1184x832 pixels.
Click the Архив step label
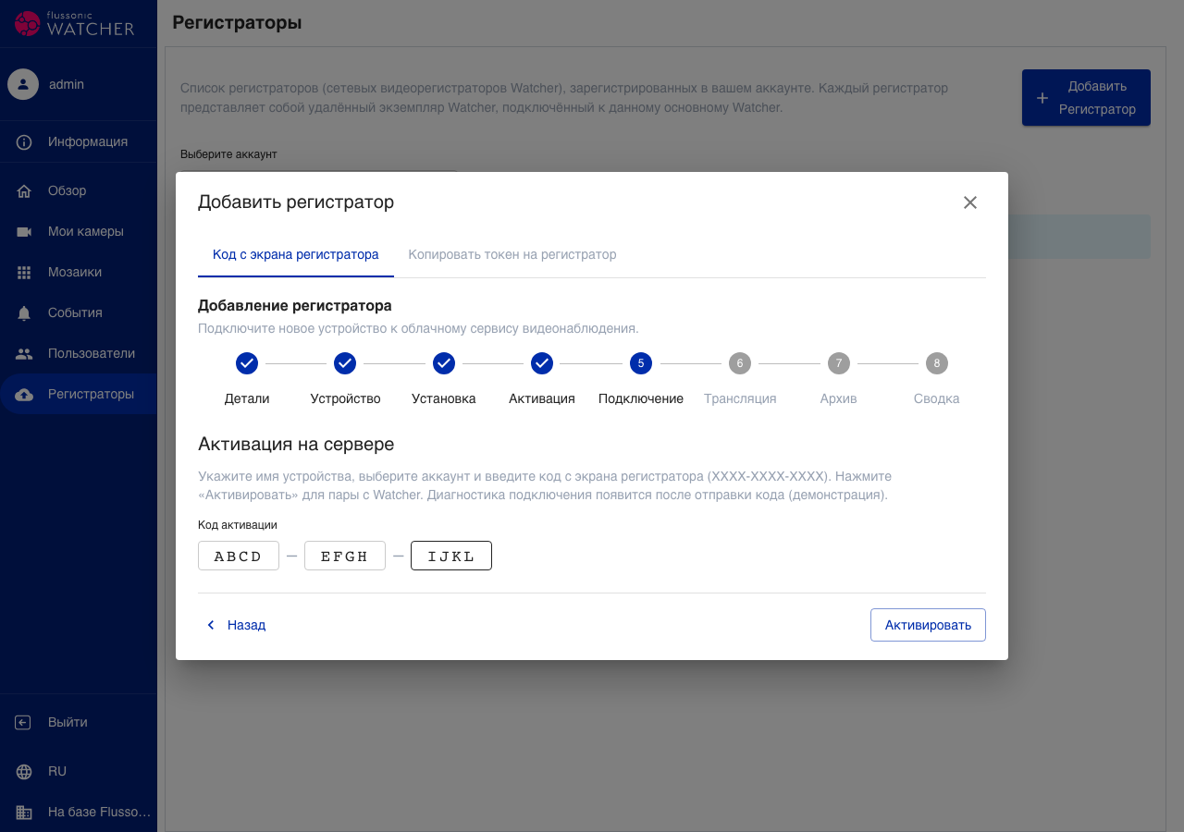[839, 399]
